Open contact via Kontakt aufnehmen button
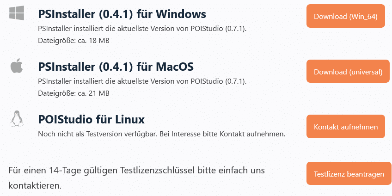Image resolution: width=392 pixels, height=196 pixels. point(345,127)
